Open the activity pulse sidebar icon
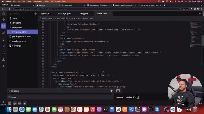The image size is (204, 114). (4, 39)
